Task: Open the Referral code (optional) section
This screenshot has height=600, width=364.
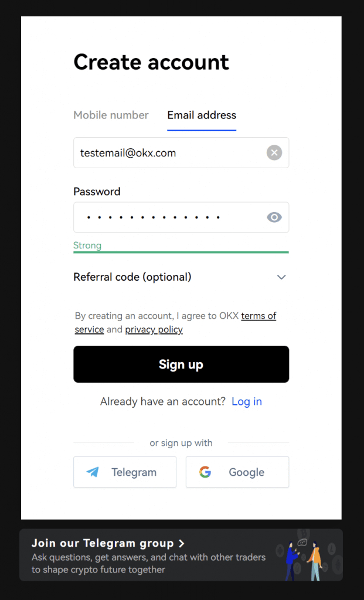Action: 181,277
